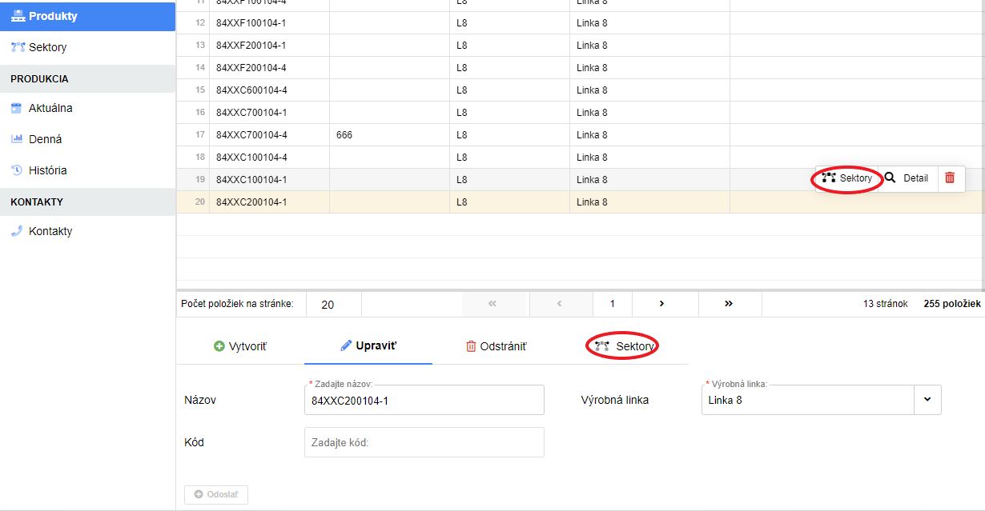This screenshot has width=985, height=511.
Task: Expand the Výrobná linka dropdown
Action: coord(927,400)
